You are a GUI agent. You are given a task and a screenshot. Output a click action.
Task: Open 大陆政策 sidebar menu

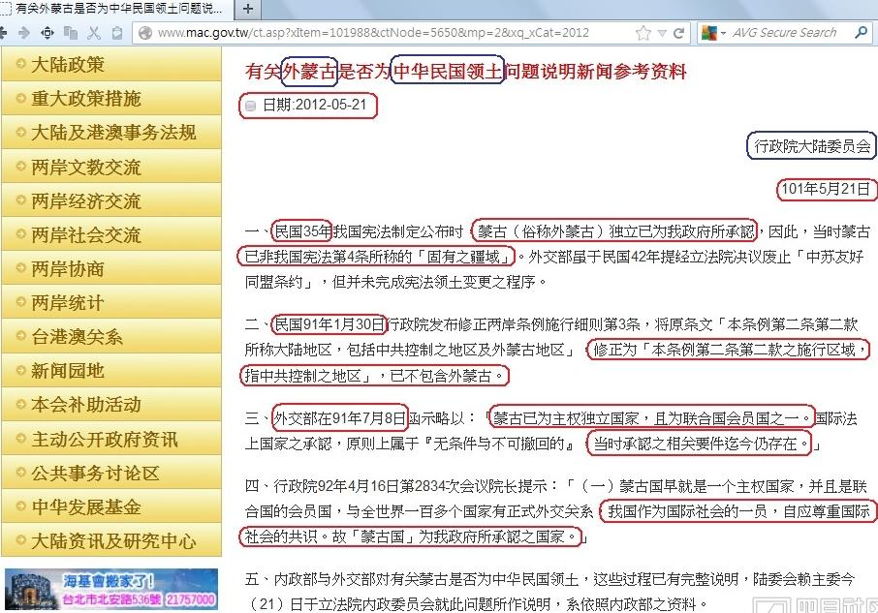(x=111, y=64)
